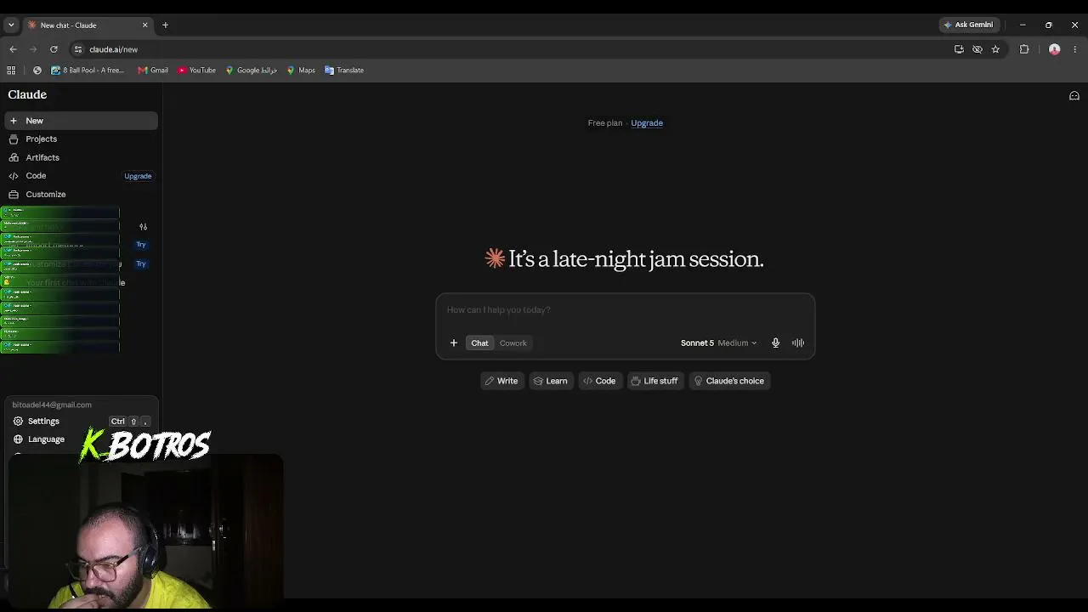
Task: Click the Upgrade badge beside Code
Action: (138, 176)
